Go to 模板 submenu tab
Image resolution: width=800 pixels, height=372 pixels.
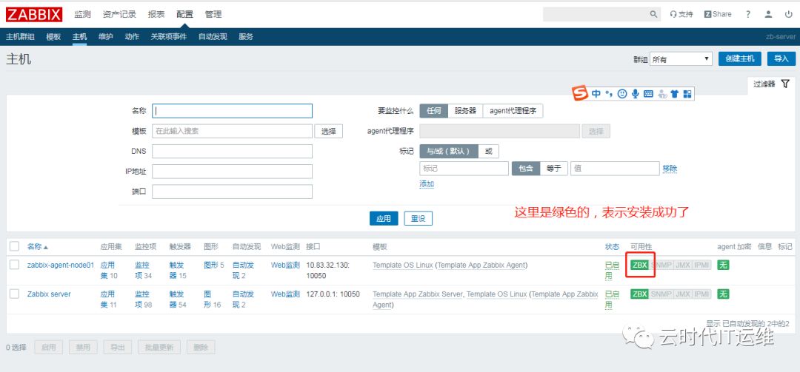point(53,37)
